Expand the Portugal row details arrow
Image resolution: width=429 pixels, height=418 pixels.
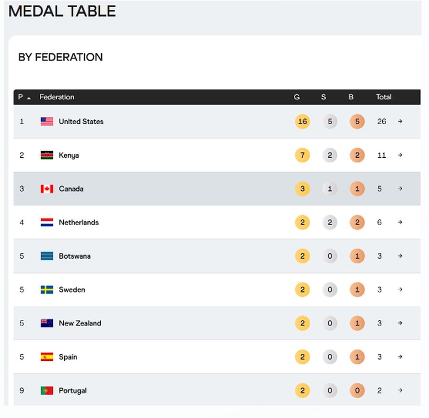400,390
